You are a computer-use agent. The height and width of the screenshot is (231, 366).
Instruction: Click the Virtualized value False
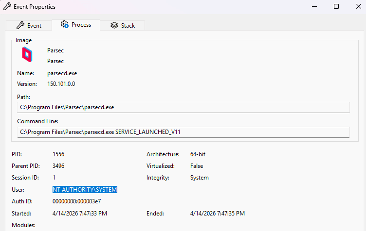tap(197, 166)
